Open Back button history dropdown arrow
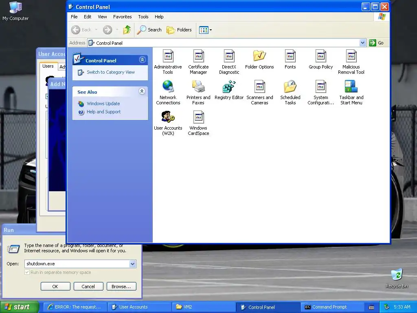This screenshot has width=417, height=313. tap(96, 30)
